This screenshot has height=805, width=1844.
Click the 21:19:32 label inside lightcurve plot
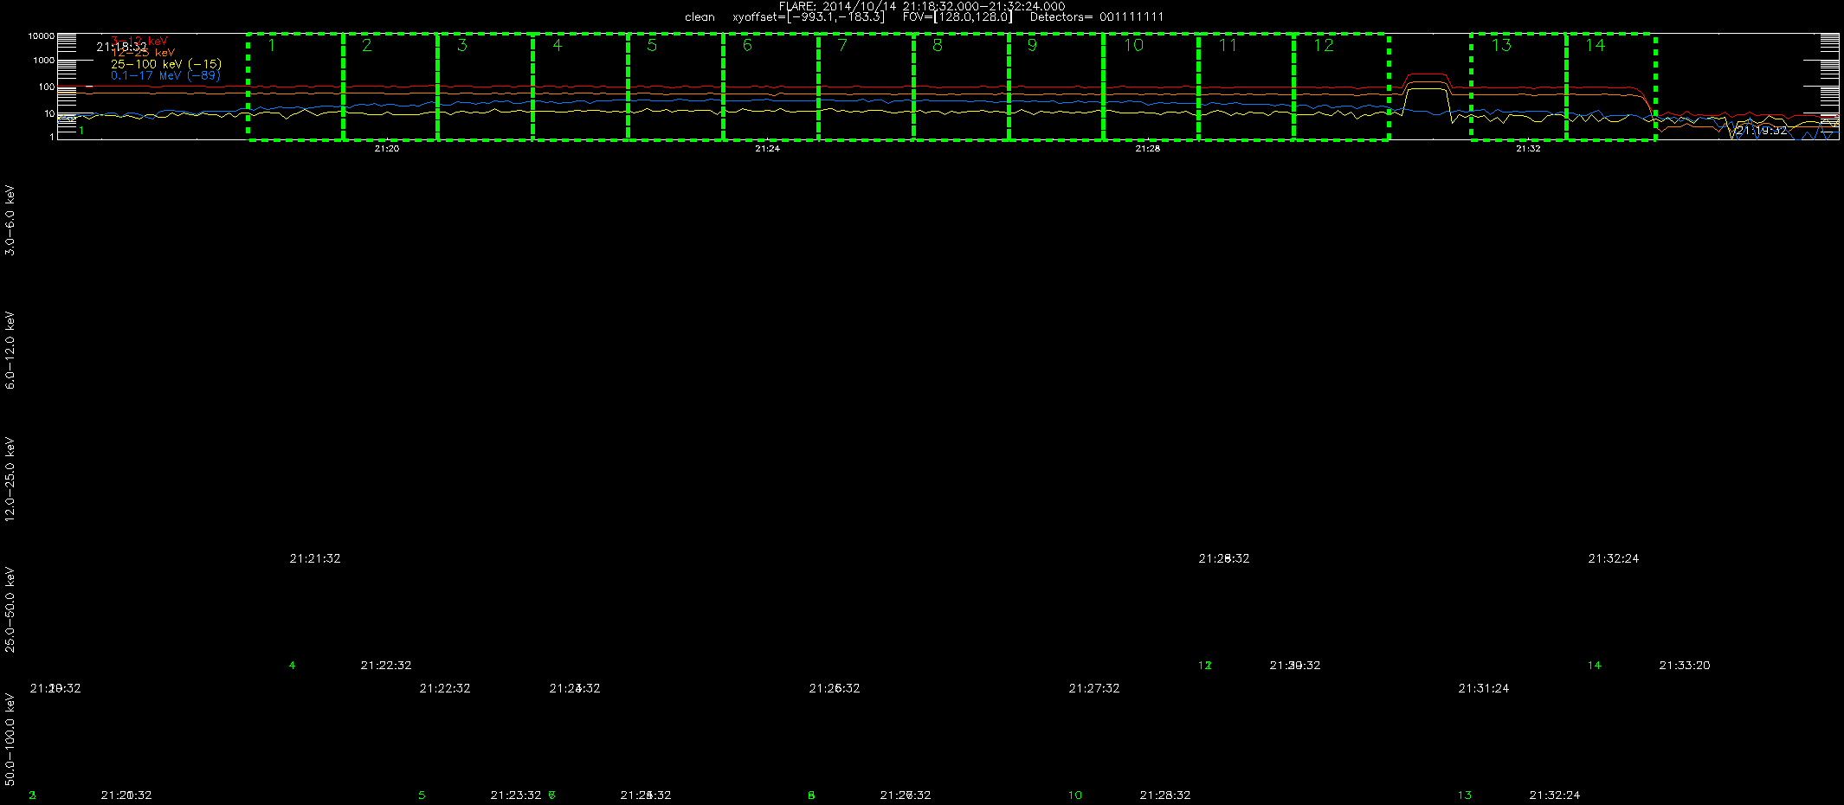coord(1762,130)
